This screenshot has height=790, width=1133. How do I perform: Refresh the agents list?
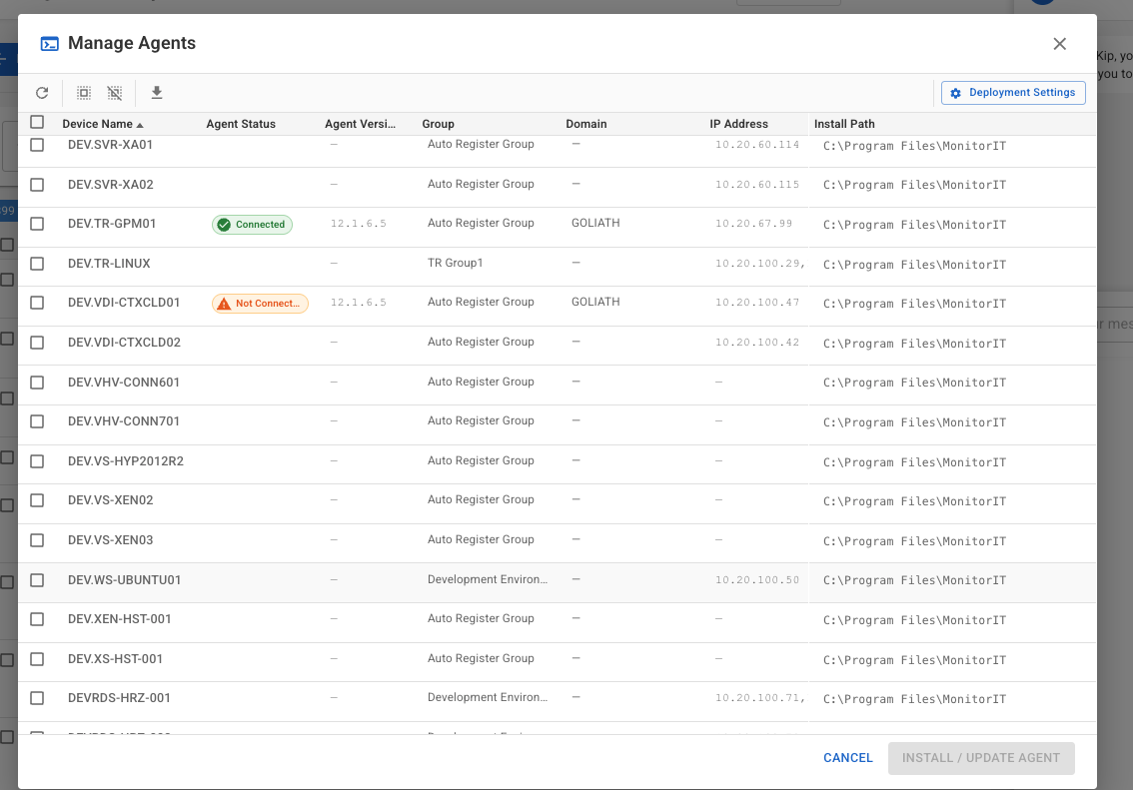[x=42, y=93]
